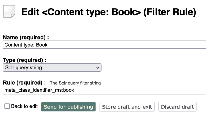Click the 'Edit <Content type: Book>' page heading
The image size is (206, 117).
(81, 12)
